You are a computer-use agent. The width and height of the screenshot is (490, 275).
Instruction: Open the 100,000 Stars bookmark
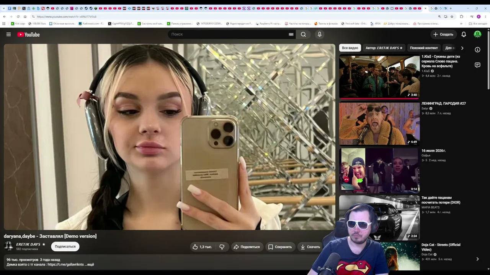point(37,24)
